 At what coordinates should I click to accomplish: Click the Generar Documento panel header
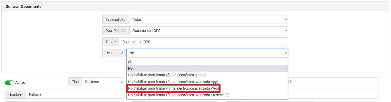coord(195,7)
